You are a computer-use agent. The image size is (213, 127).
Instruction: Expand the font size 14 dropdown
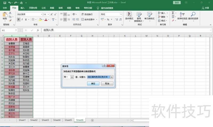[x=49, y=14]
